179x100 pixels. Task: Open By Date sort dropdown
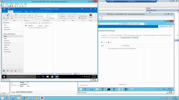[x=41, y=26]
